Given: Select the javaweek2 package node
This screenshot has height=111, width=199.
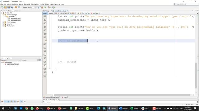Looking at the screenshot, I should click(x=12, y=17).
